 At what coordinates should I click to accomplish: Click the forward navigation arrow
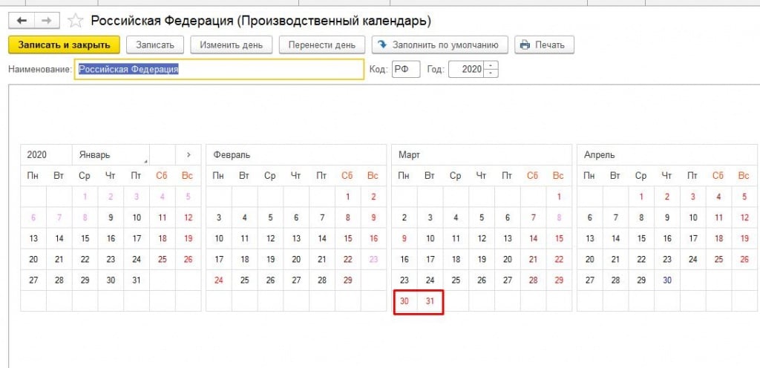point(46,21)
